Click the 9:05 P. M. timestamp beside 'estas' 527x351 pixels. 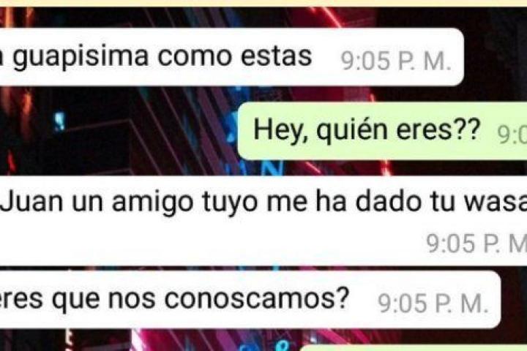(x=396, y=61)
